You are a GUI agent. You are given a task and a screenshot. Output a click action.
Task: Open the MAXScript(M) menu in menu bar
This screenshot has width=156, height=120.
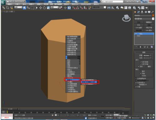point(86,4)
